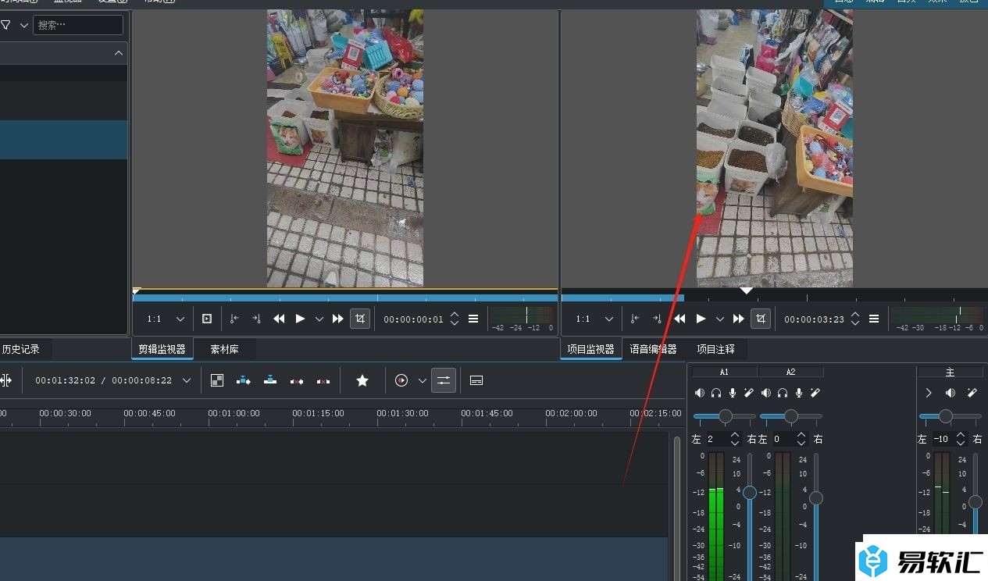Set zone in point in clip monitor
Image resolution: width=988 pixels, height=581 pixels.
[234, 319]
